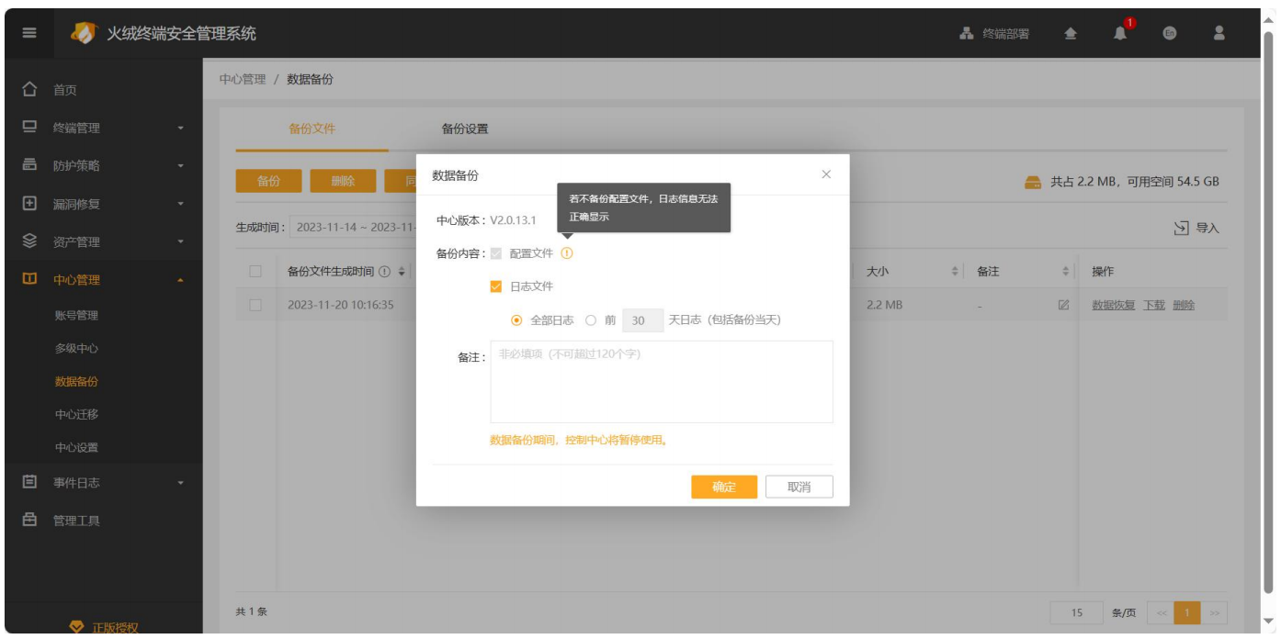
Task: Edit the remark with pencil icon
Action: point(1063,305)
